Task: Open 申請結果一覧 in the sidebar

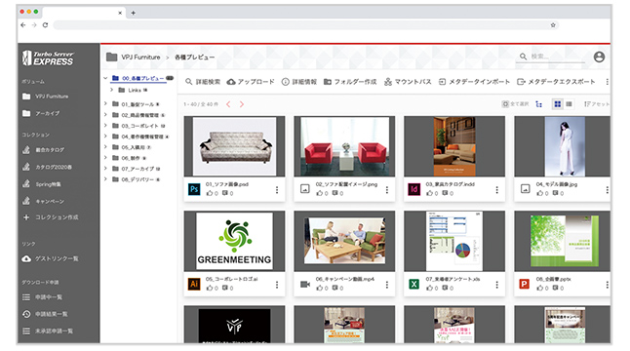Action: coord(45,314)
